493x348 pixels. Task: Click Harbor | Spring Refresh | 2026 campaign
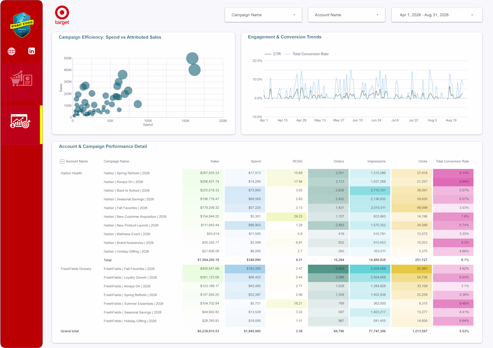pos(126,173)
